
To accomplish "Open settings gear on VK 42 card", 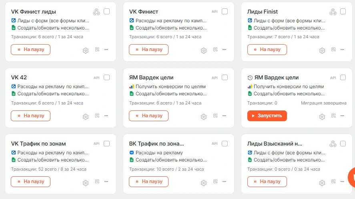I will (86, 116).
